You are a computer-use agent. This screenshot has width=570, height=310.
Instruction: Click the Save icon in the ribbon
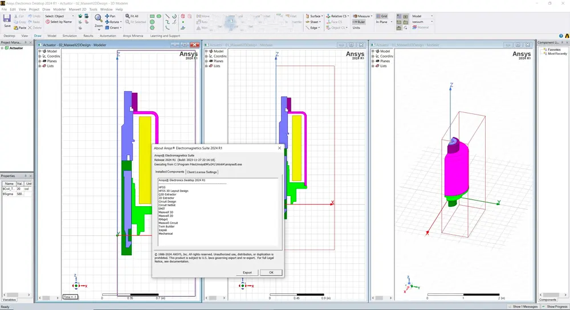[7, 19]
